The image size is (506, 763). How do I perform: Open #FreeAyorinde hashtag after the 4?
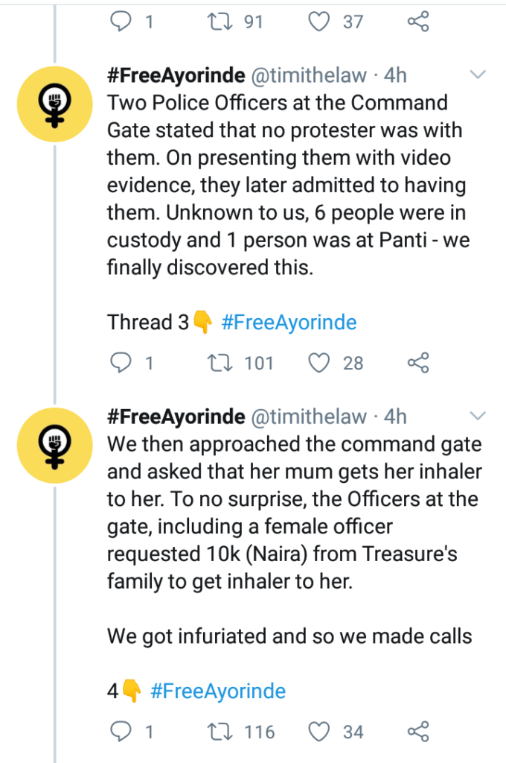[x=218, y=691]
